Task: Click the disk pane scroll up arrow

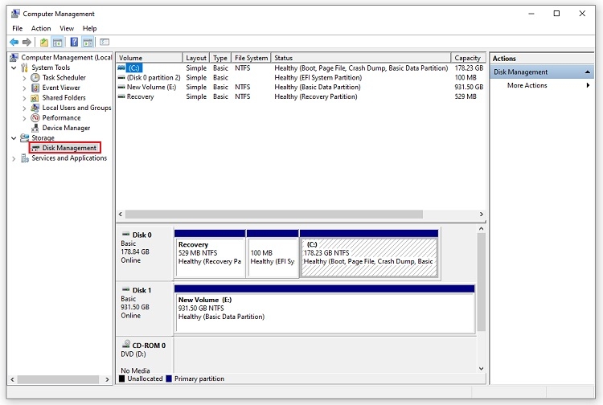Action: point(481,229)
